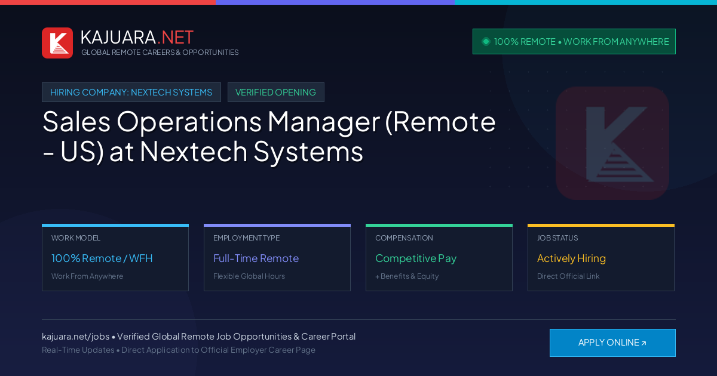This screenshot has width=717, height=376.
Task: Click the + Benefits & Equity text
Action: (x=407, y=276)
